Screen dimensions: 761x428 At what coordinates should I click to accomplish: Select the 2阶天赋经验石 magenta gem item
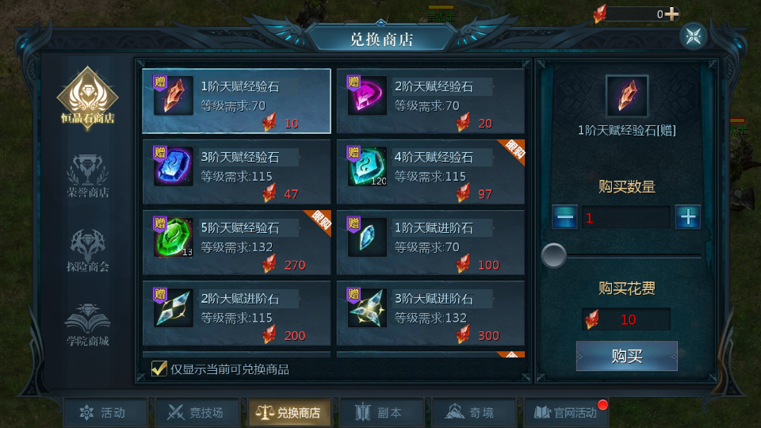[x=430, y=101]
